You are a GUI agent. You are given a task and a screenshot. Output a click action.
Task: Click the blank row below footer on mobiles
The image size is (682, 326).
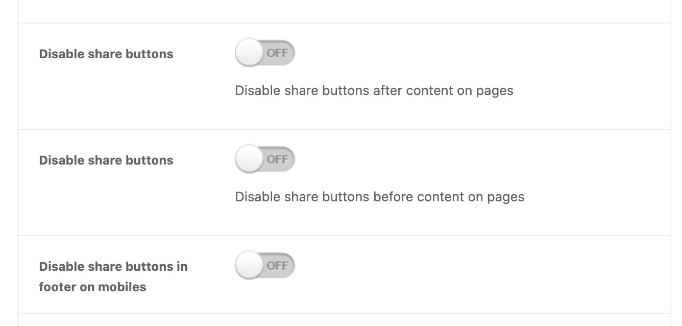point(344,320)
